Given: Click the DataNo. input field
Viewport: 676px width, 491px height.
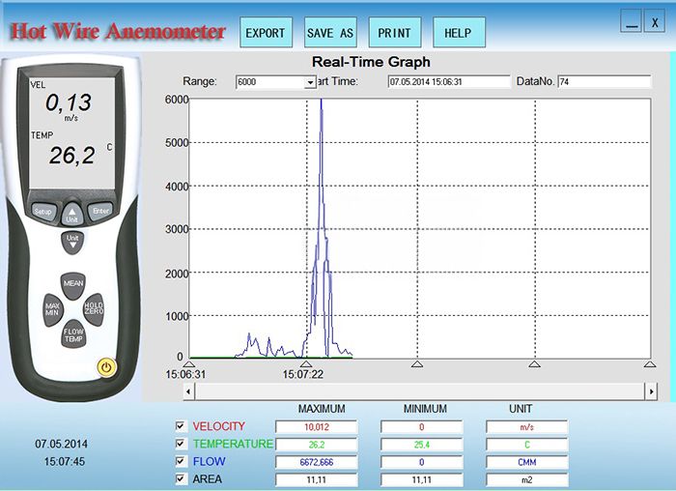Looking at the screenshot, I should tap(604, 82).
